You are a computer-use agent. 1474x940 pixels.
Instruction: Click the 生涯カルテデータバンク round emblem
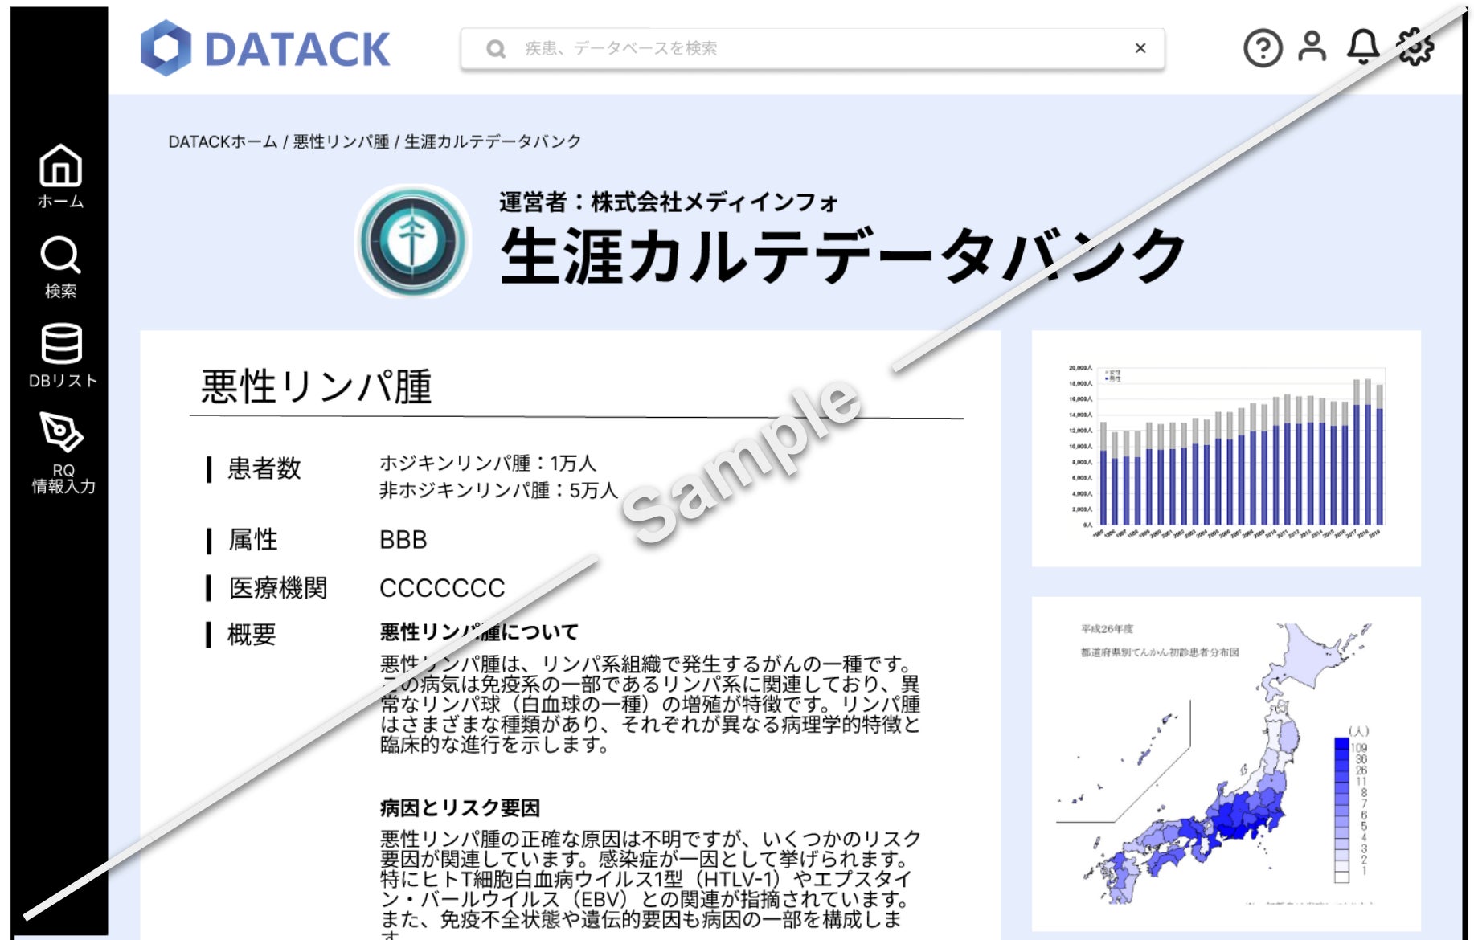pyautogui.click(x=413, y=241)
